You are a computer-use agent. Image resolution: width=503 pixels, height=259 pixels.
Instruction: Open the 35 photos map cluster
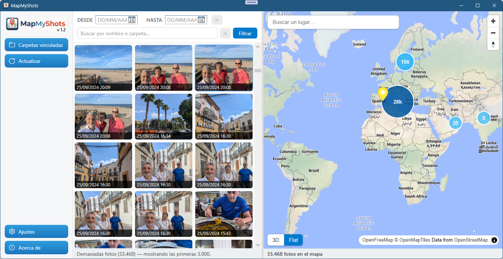[x=455, y=123]
